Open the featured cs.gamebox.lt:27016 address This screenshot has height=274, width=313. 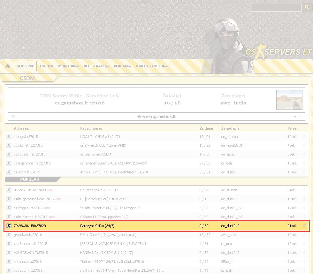click(x=80, y=103)
